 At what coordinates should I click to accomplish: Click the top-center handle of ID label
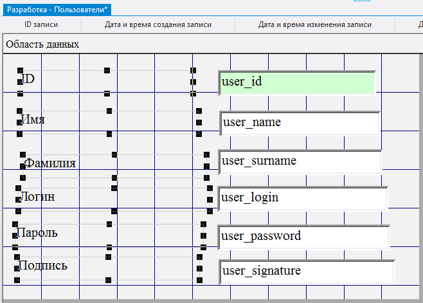107,69
